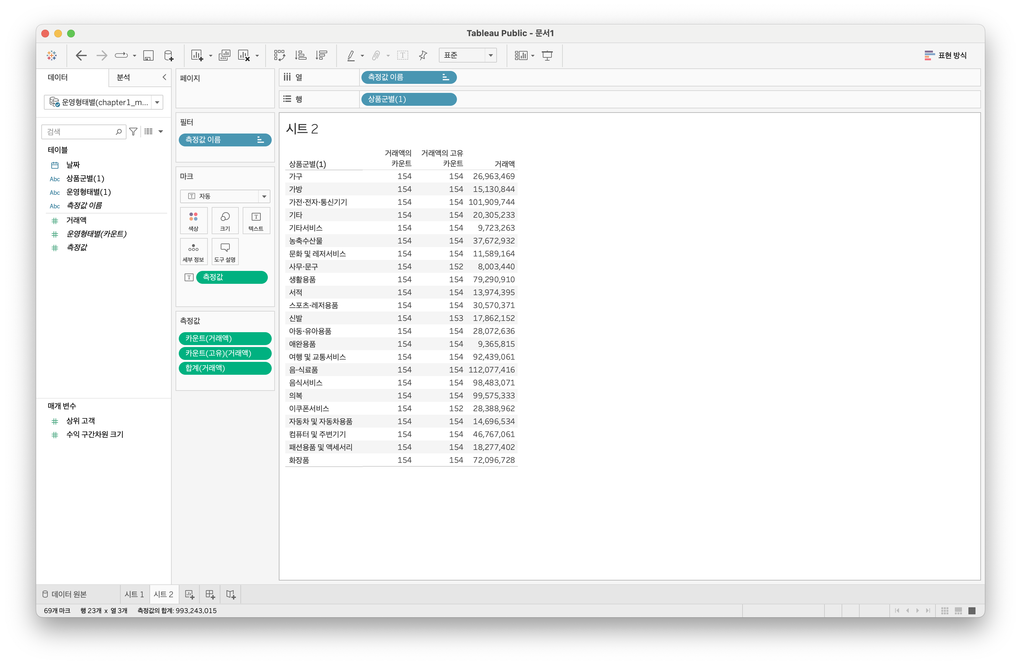Click the save workbook icon
The height and width of the screenshot is (665, 1021).
coord(148,55)
